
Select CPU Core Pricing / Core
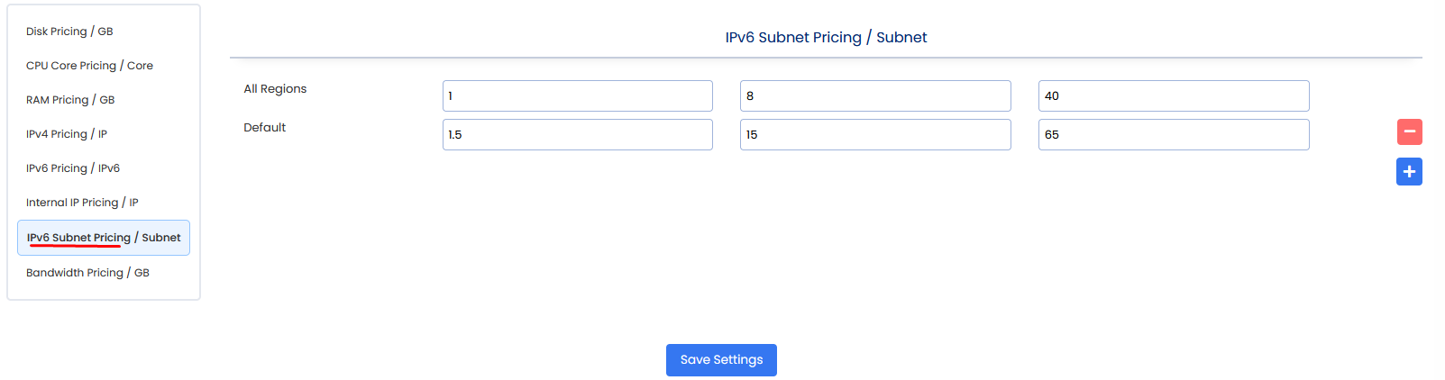click(x=89, y=66)
